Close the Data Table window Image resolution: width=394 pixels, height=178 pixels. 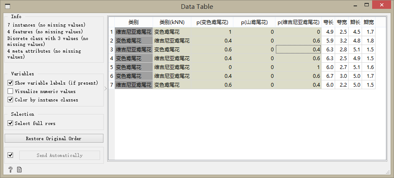coord(381,5)
